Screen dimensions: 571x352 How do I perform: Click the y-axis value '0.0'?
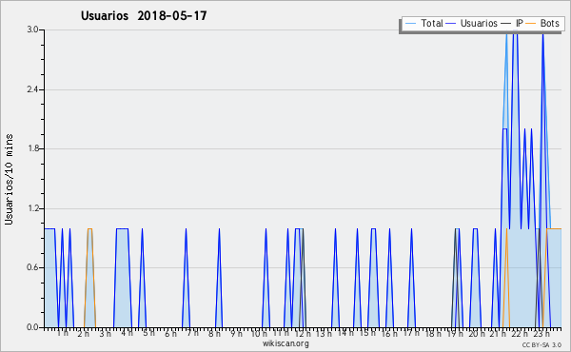coord(32,327)
